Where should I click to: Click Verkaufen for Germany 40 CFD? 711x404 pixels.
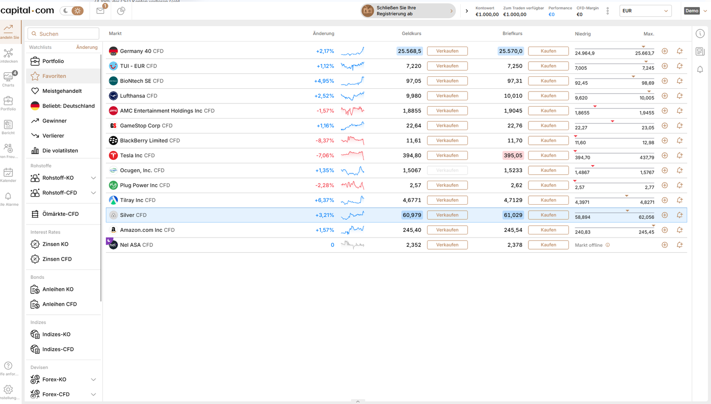click(x=447, y=51)
